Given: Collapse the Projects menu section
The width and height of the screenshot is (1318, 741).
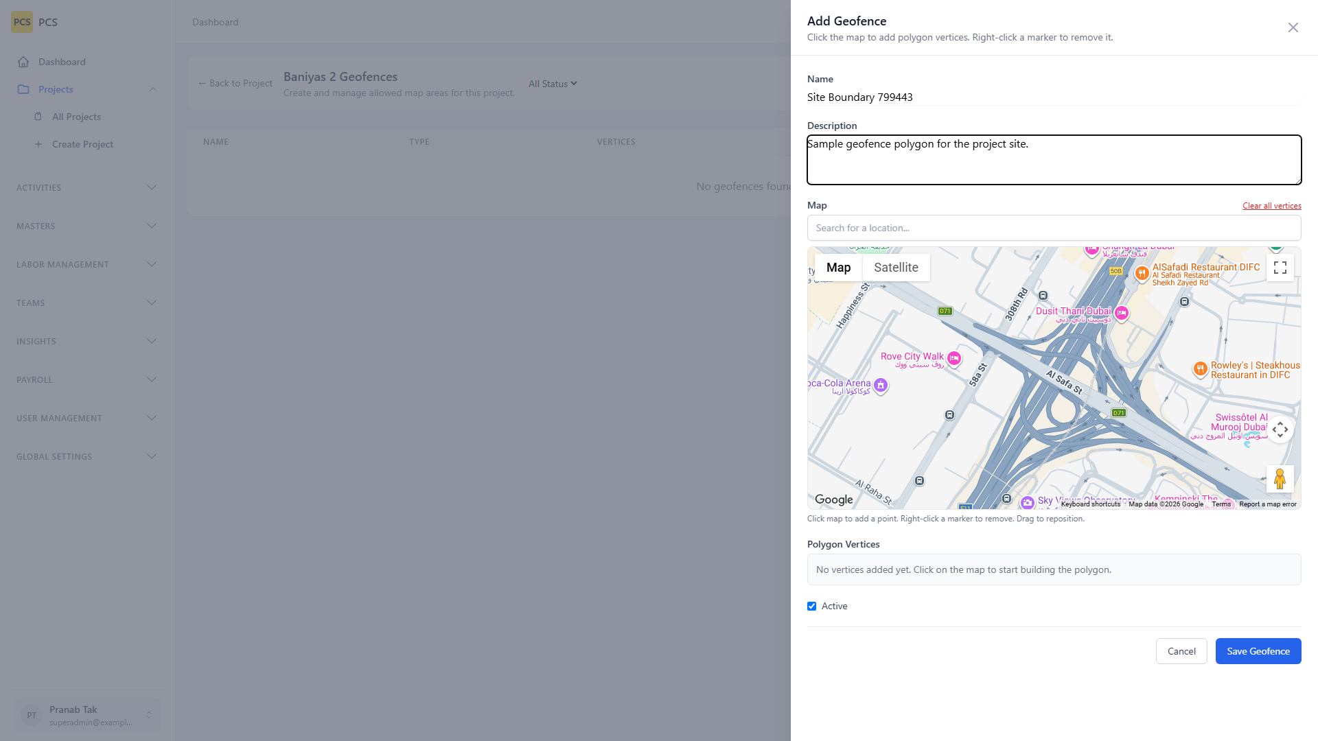Looking at the screenshot, I should point(153,89).
